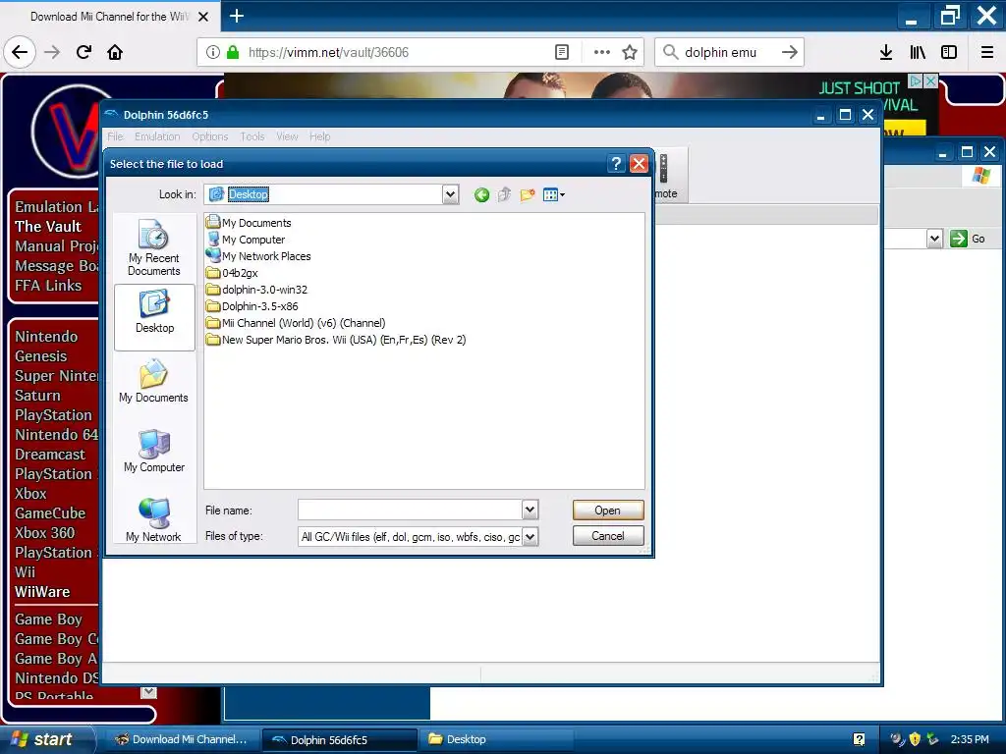The height and width of the screenshot is (754, 1006).
Task: Open the View Menu icon in the dialog
Action: click(x=553, y=195)
